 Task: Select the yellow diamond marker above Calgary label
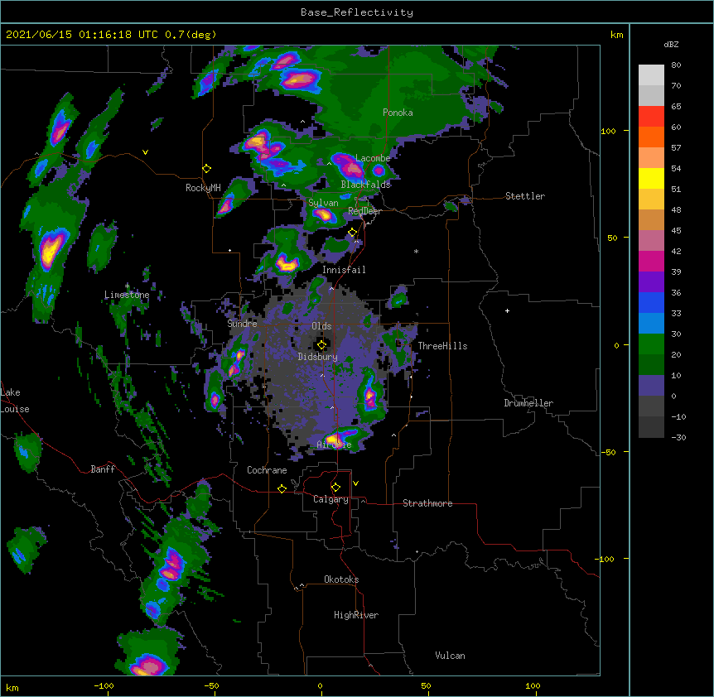pos(335,488)
